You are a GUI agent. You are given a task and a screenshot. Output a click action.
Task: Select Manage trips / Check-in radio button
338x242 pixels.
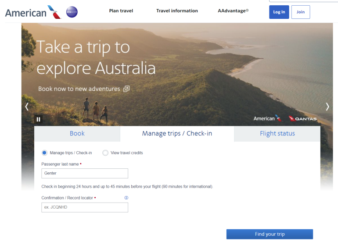(x=44, y=153)
